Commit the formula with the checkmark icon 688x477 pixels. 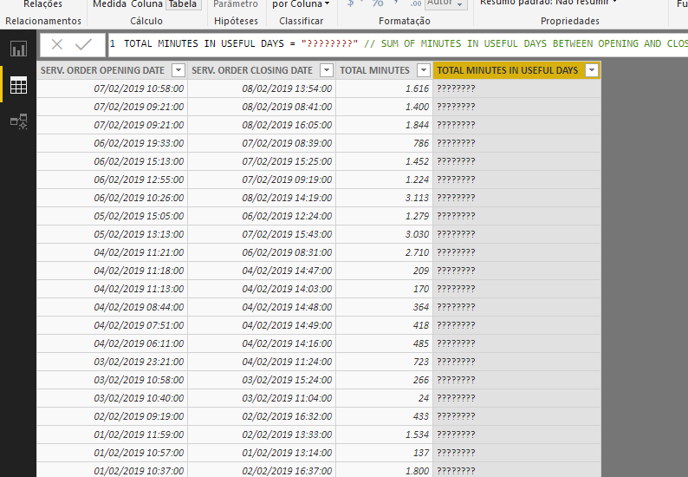83,44
